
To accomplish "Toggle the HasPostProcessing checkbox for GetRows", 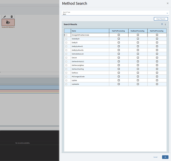I will 157,73.
